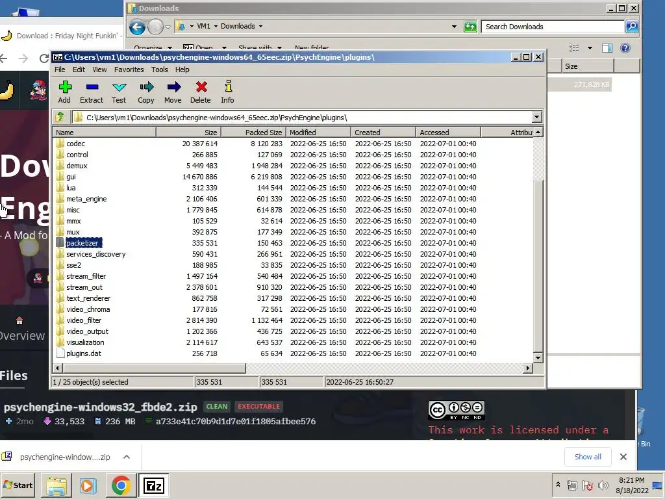This screenshot has height=499, width=665.
Task: Click the Explorer back arrow in Downloads window
Action: [x=137, y=27]
